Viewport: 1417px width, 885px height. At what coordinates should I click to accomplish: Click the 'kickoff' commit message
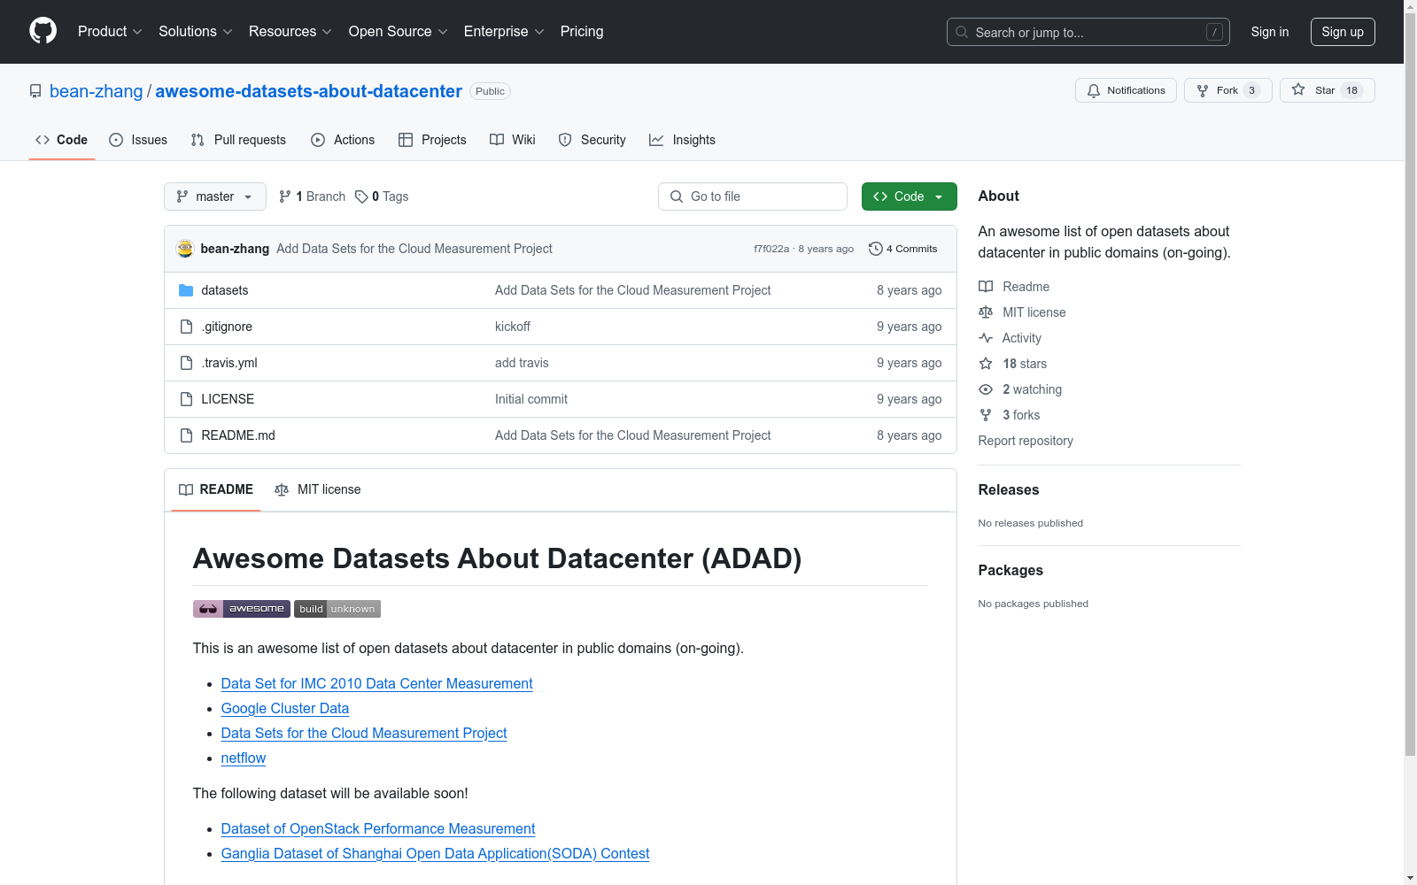pyautogui.click(x=513, y=327)
